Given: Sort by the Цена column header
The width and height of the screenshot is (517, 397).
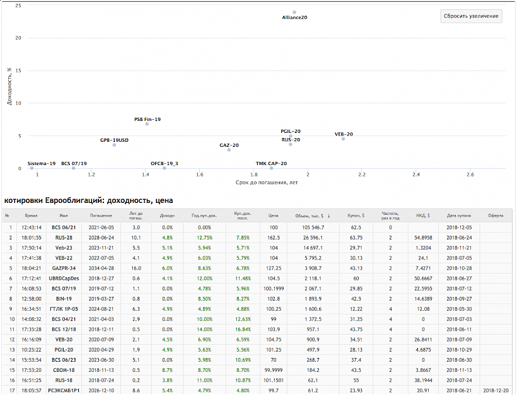Looking at the screenshot, I should coord(274,216).
